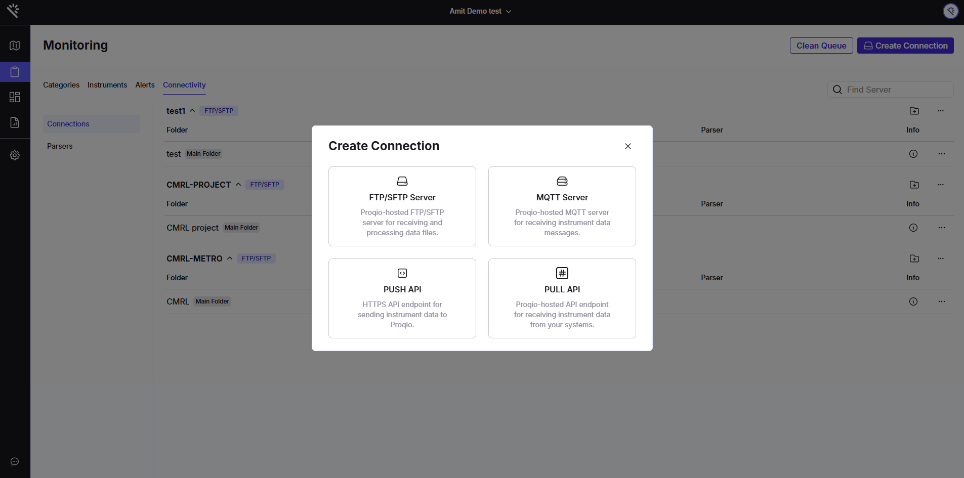Click the FTP/SFTP tag beside CMRL-METRO
This screenshot has width=964, height=478.
click(x=256, y=258)
